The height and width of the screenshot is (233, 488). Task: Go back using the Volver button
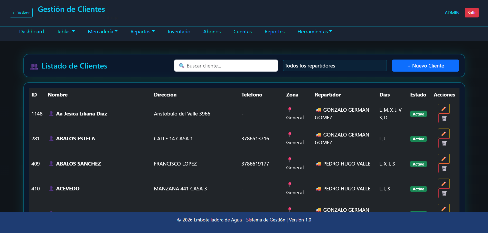point(21,13)
